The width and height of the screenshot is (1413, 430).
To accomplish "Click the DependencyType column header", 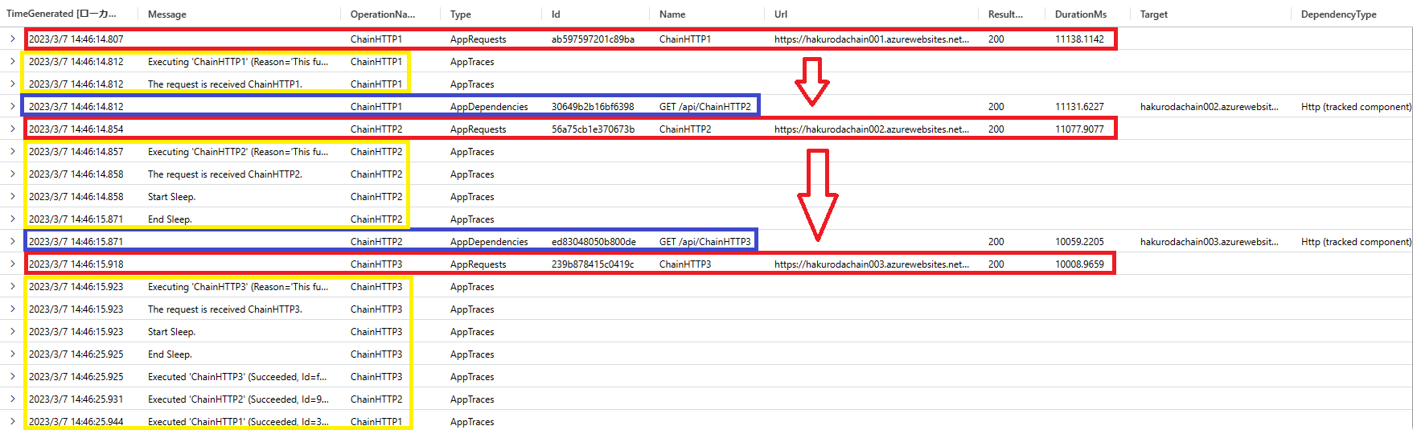I will pos(1338,14).
